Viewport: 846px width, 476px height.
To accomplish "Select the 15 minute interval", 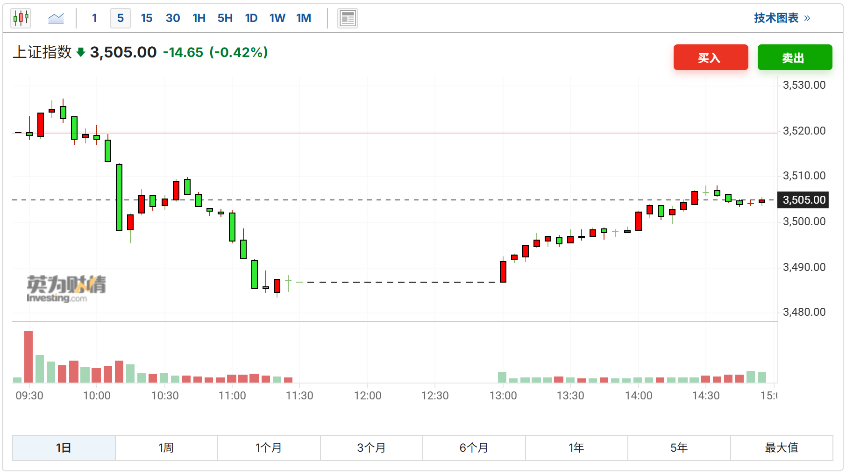I will [x=147, y=18].
